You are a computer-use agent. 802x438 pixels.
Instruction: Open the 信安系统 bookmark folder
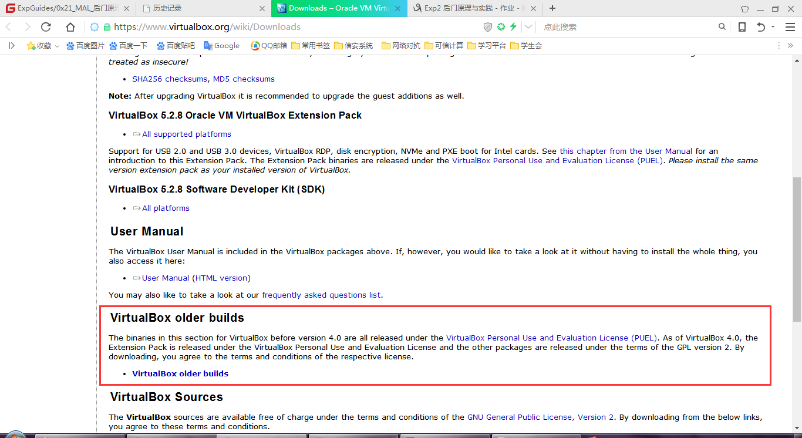353,45
